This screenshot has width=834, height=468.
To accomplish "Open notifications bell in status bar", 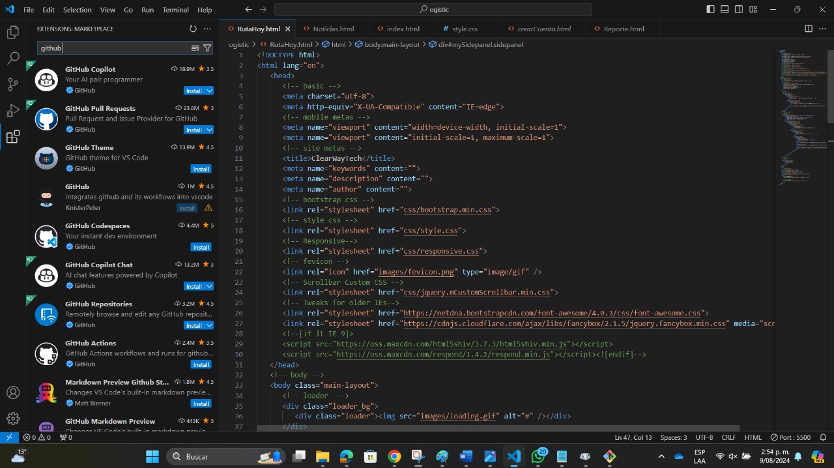I will [x=824, y=437].
